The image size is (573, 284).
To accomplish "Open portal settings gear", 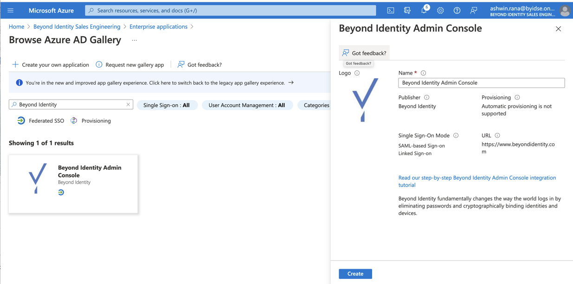I will 440,10.
